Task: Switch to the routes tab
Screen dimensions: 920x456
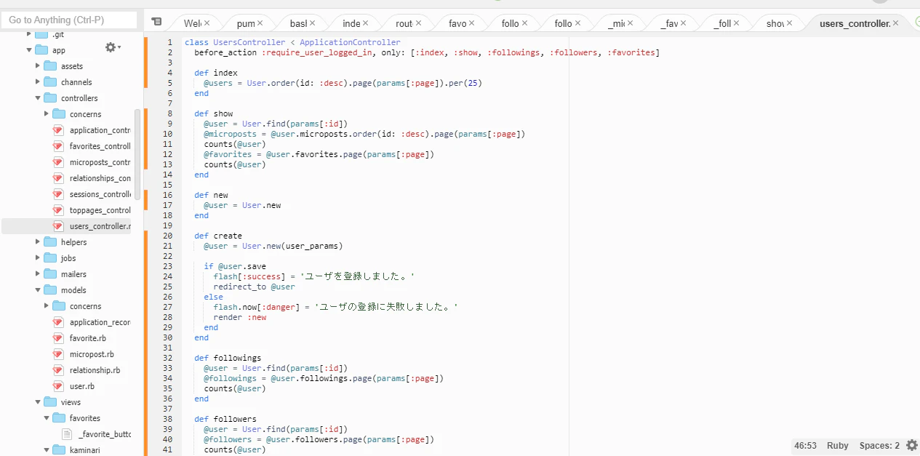Action: click(x=404, y=23)
